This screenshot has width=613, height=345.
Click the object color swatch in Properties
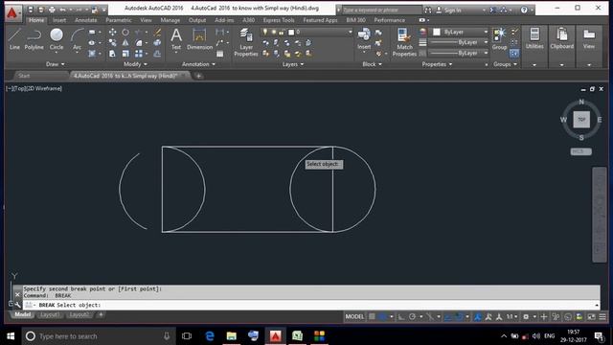pyautogui.click(x=437, y=32)
